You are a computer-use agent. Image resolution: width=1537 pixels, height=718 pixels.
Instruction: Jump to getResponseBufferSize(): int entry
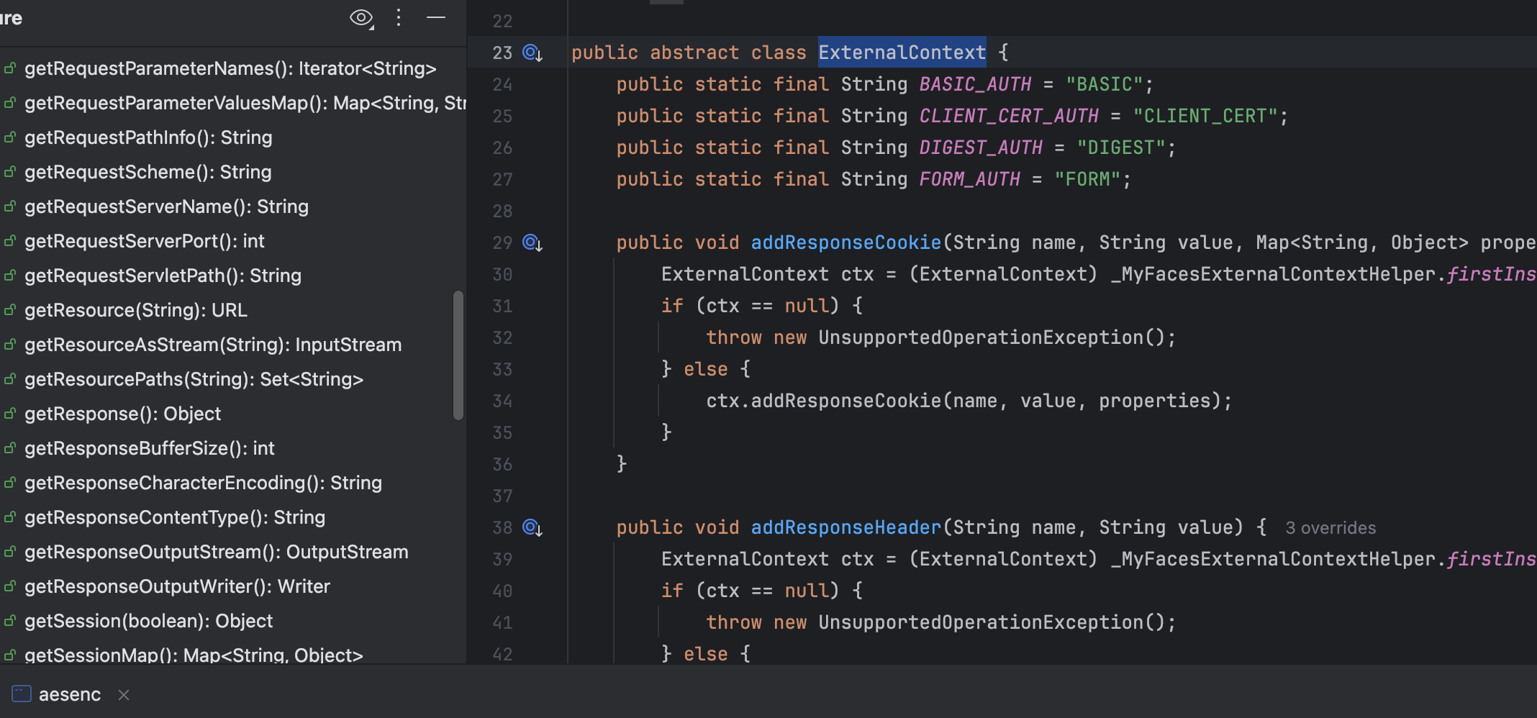(x=149, y=449)
